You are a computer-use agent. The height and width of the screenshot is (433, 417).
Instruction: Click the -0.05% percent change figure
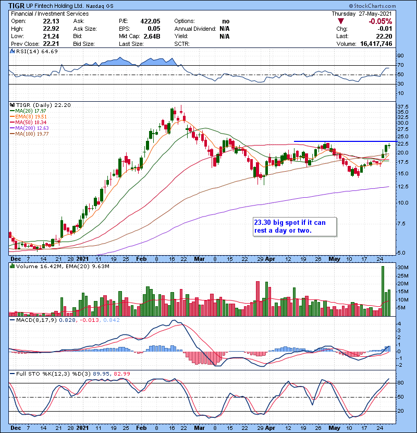click(381, 21)
